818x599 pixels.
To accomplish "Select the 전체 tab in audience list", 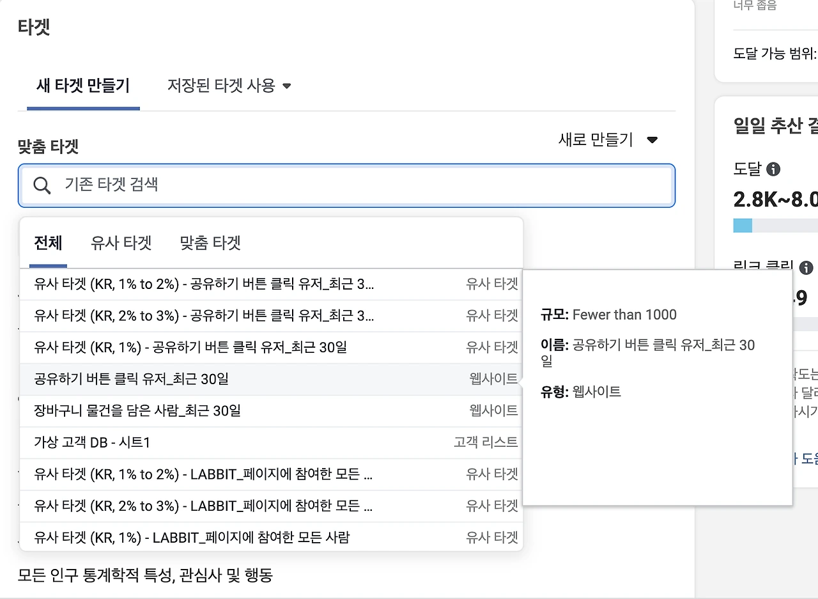I will 48,243.
